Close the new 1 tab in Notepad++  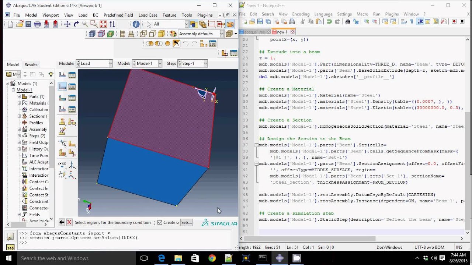[292, 32]
